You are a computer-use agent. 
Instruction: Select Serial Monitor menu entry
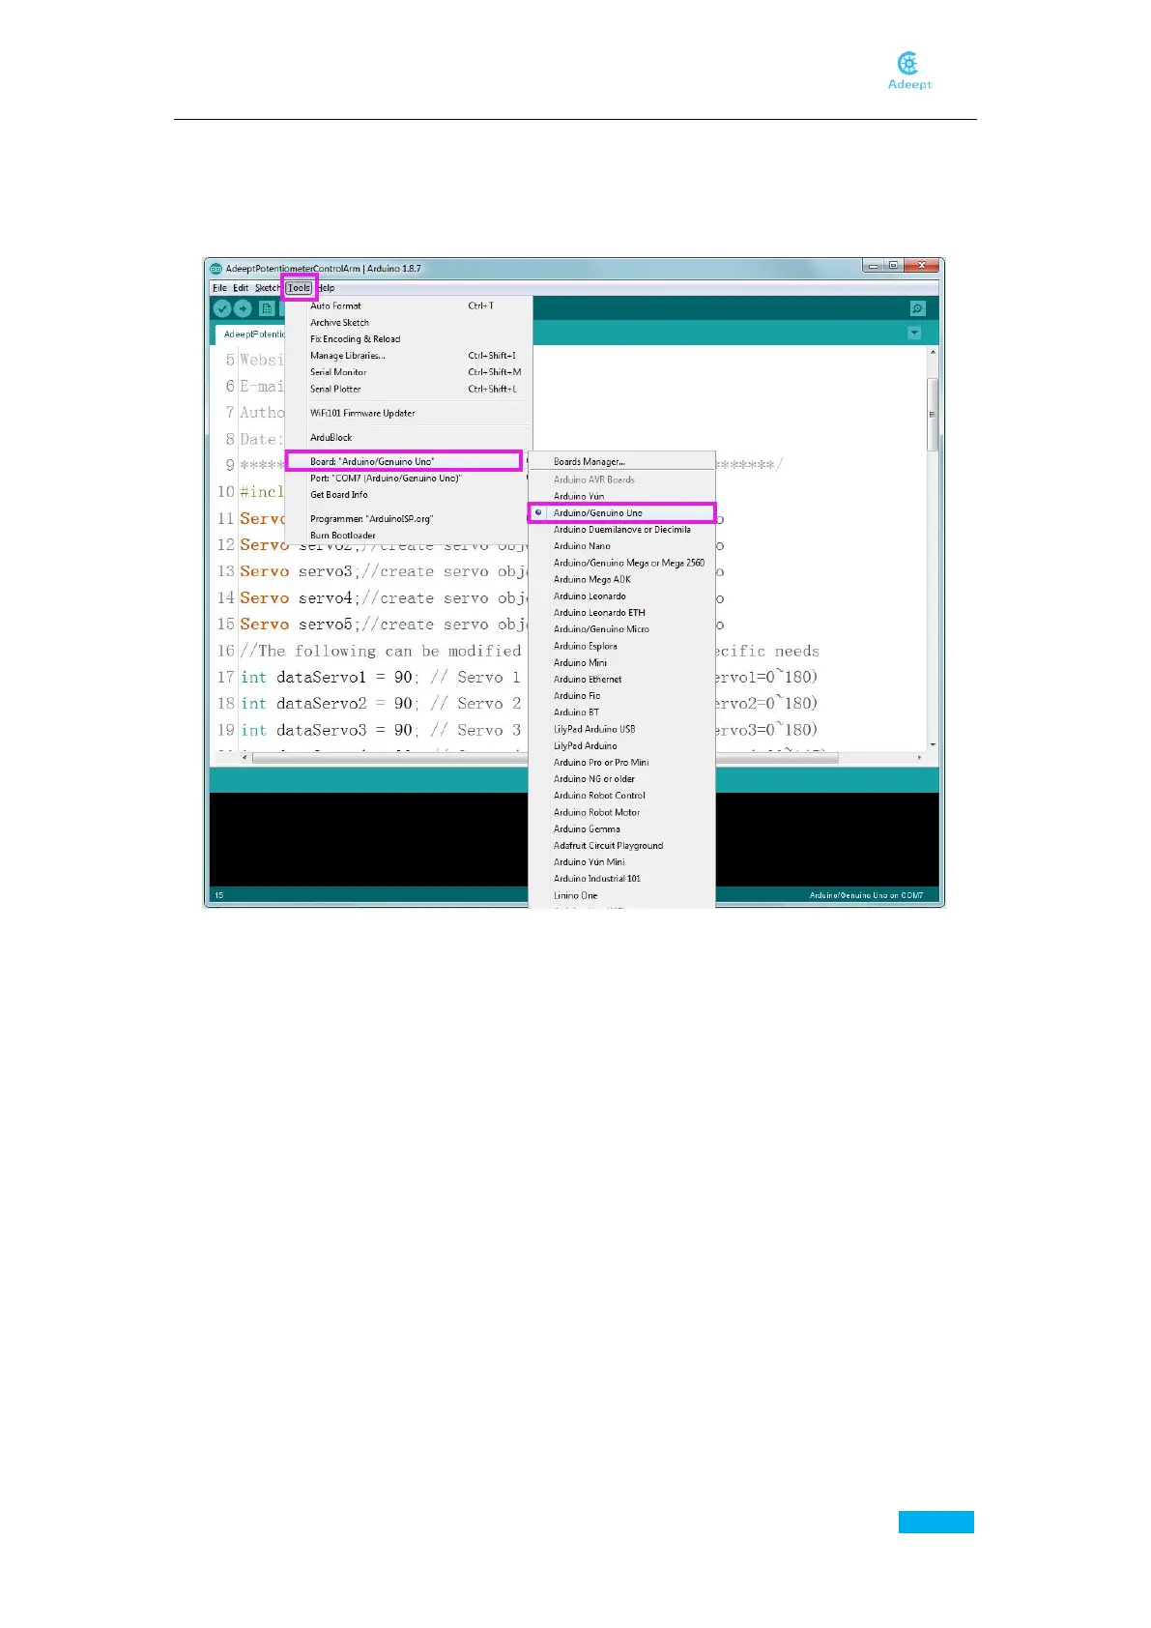point(408,372)
